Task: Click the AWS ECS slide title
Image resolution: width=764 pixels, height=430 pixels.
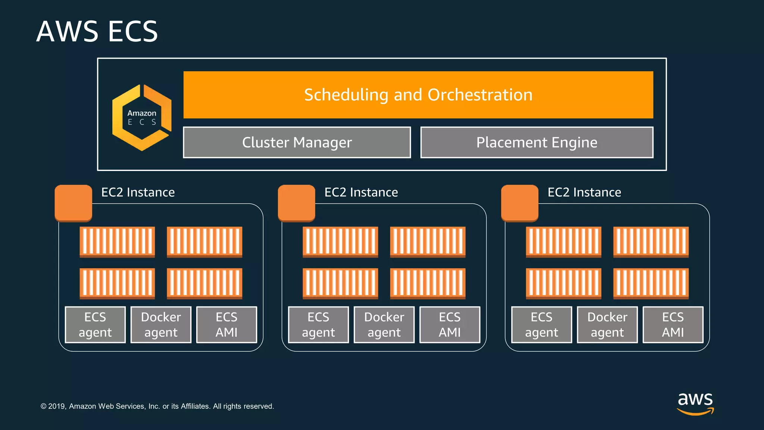Action: (97, 31)
